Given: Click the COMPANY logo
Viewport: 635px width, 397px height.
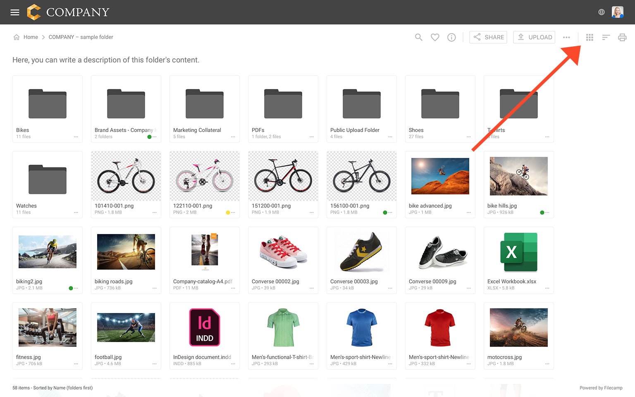Looking at the screenshot, I should tap(68, 12).
